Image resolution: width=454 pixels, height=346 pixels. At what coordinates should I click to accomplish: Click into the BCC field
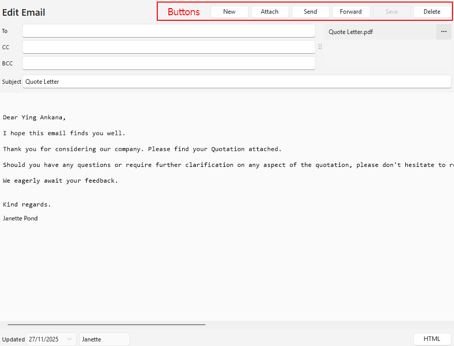pyautogui.click(x=168, y=63)
